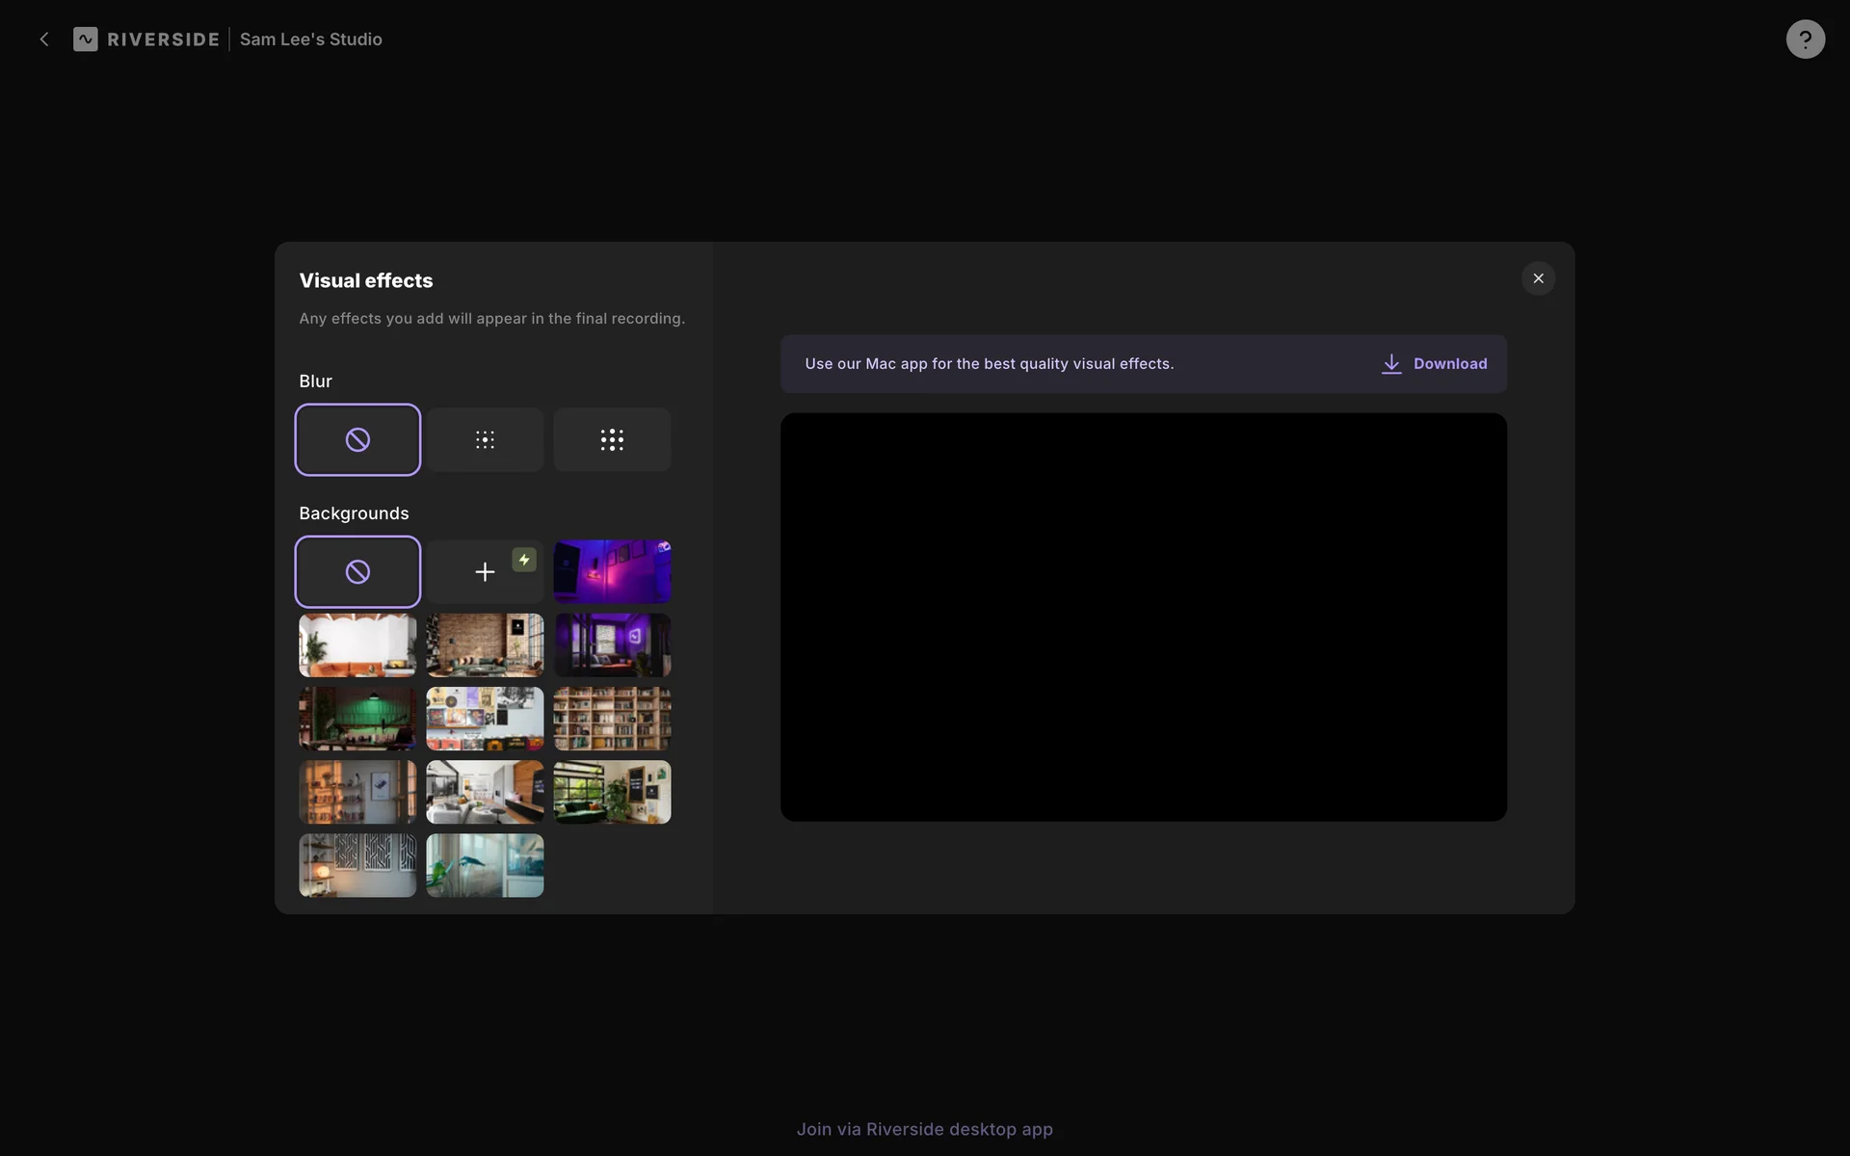The image size is (1850, 1156).
Task: Choose the green-lit bar background
Action: pyautogui.click(x=357, y=719)
